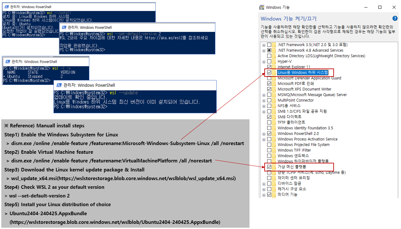The image size is (401, 229).
Task: Uncheck Microsoft PDF로 인쇄
Action: [269, 84]
